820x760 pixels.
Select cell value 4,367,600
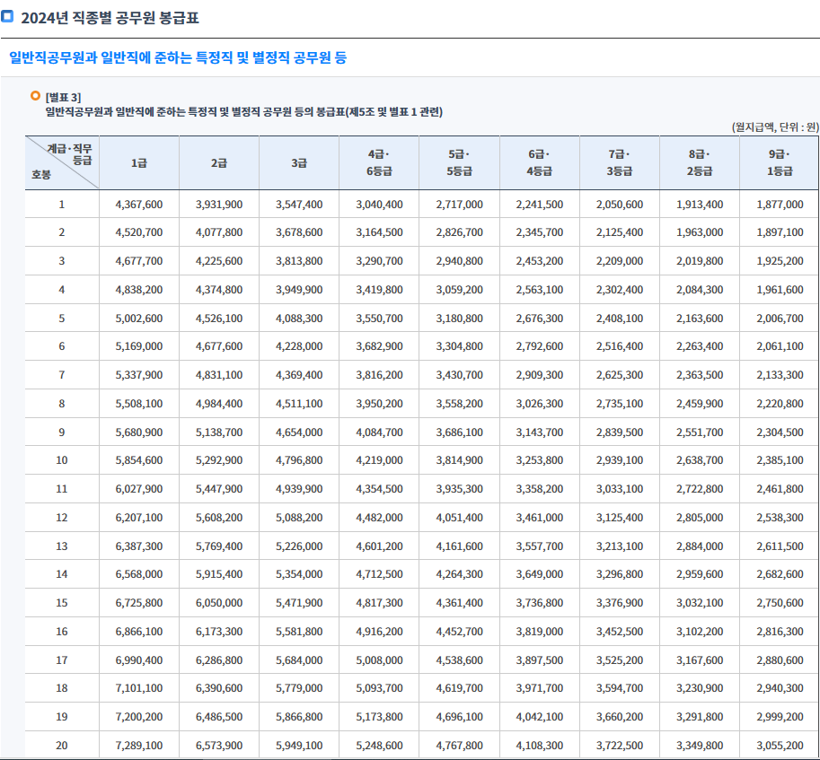[138, 205]
